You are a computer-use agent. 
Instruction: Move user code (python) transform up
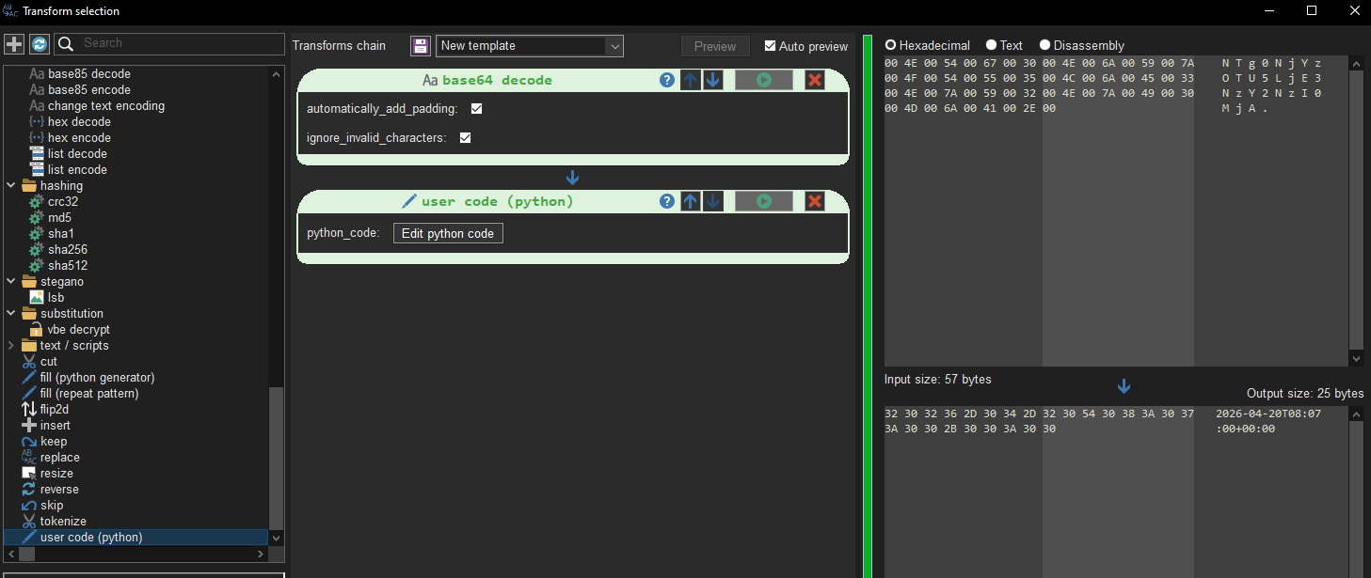click(x=691, y=201)
